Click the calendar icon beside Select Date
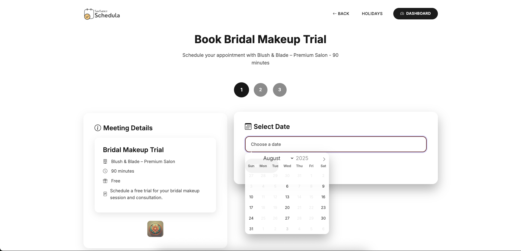Viewport: 521px width, 251px height. tap(248, 126)
